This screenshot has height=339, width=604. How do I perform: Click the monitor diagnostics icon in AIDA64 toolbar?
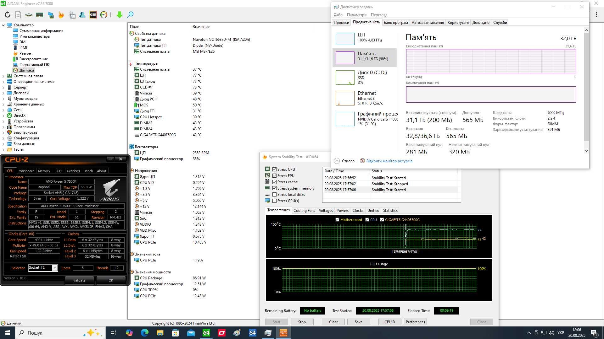50,14
